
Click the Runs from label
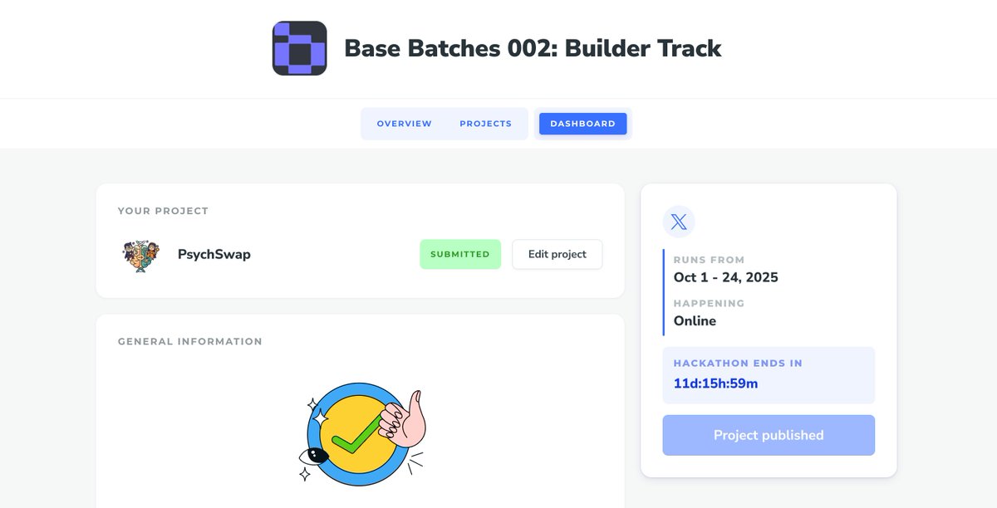click(x=709, y=260)
